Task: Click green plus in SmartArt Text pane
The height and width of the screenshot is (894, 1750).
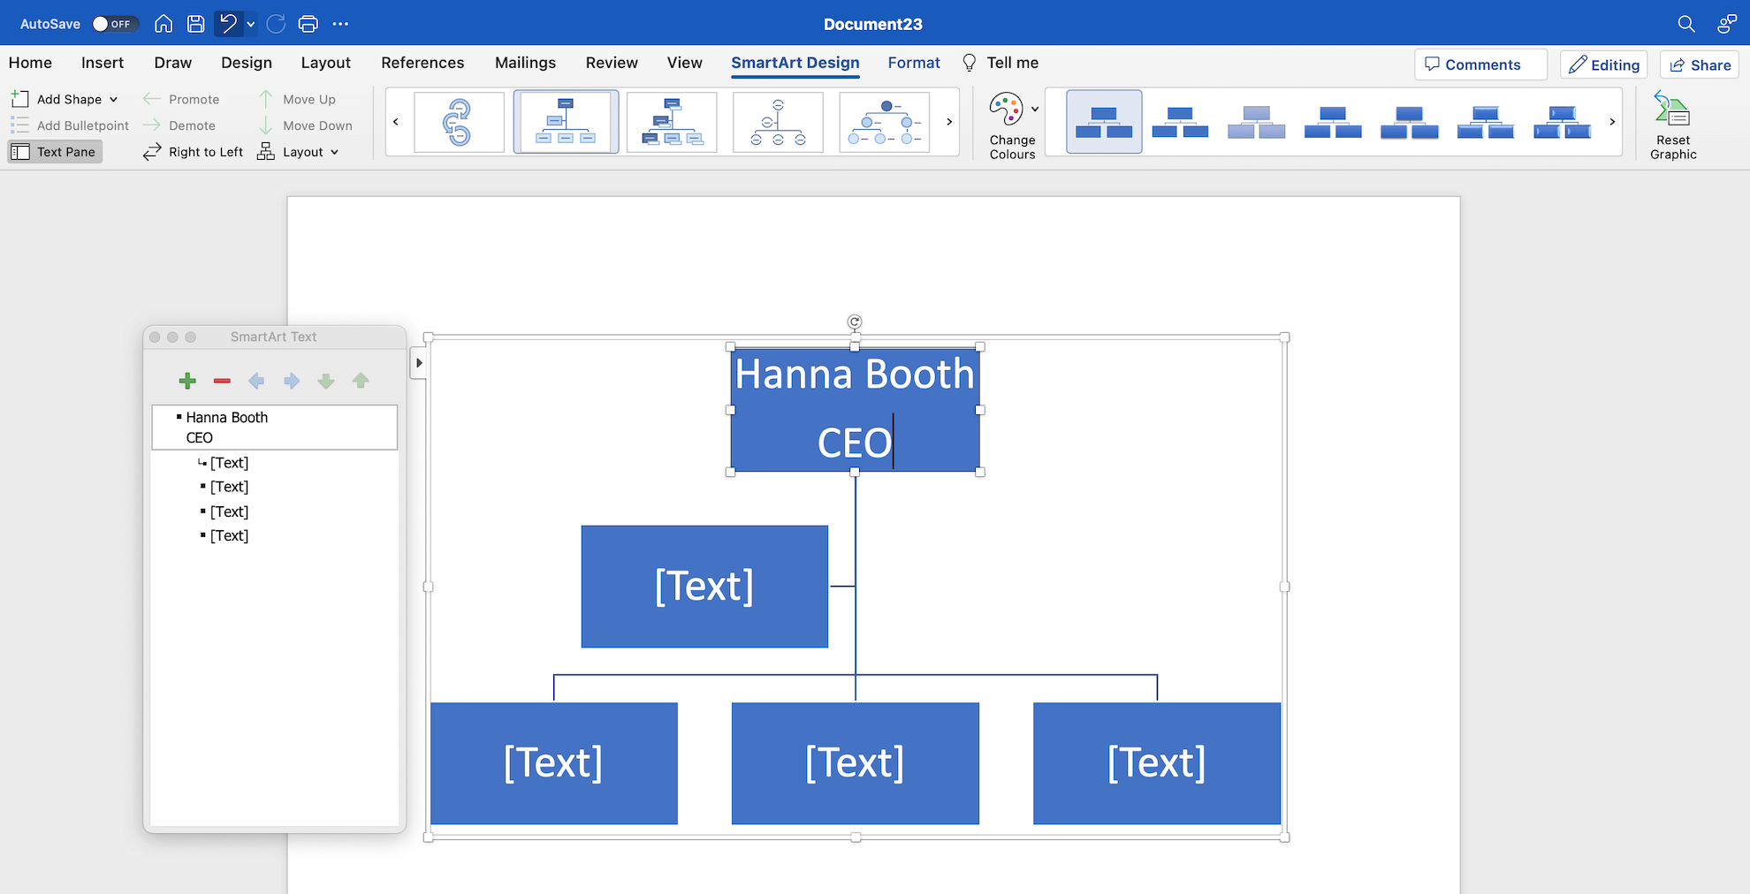Action: (187, 381)
